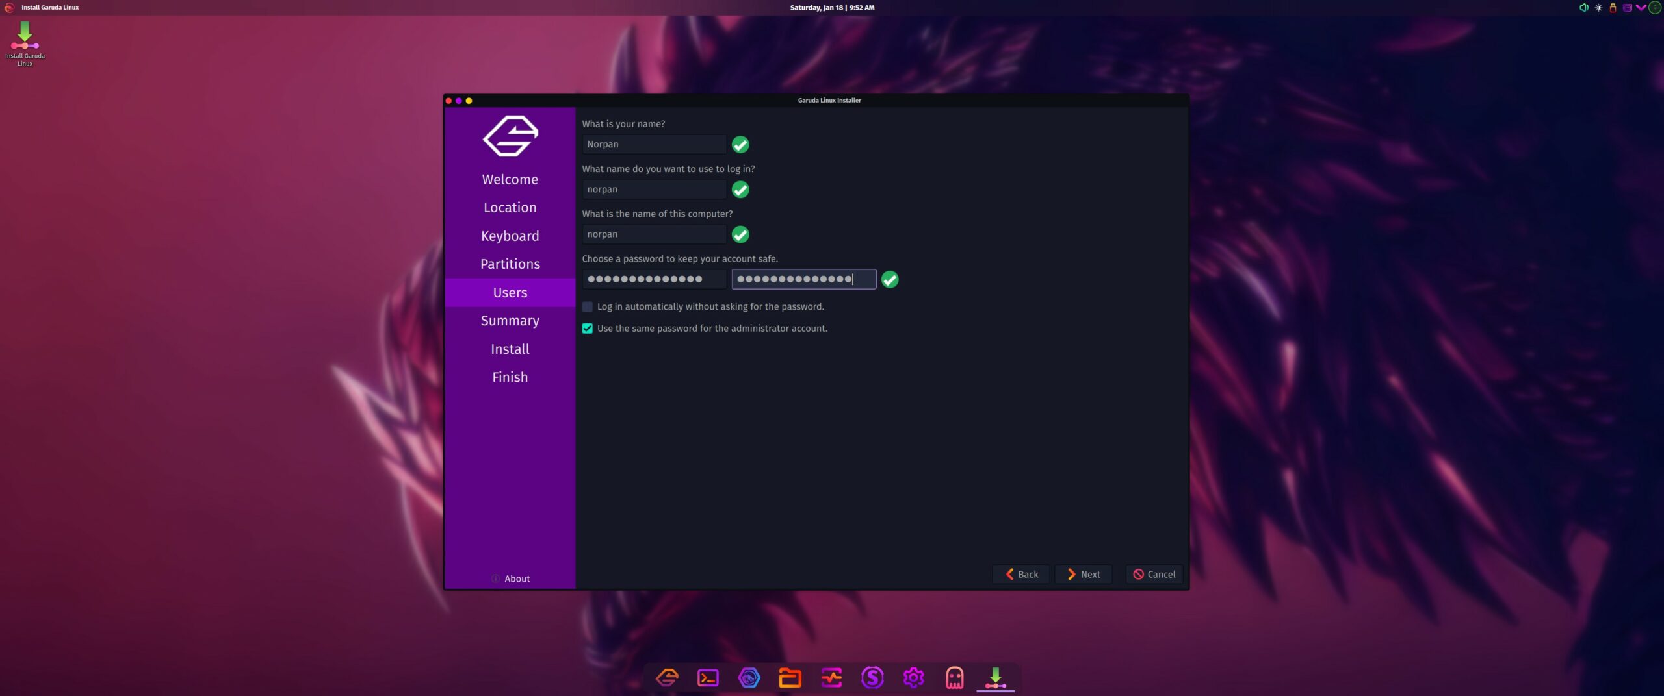Select the Summary step in the sidebar
Image resolution: width=1664 pixels, height=696 pixels.
tap(510, 321)
